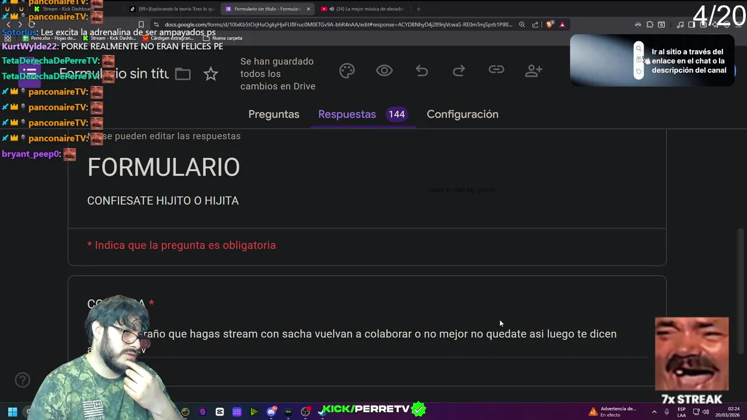The image size is (747, 420).
Task: Open the help question-mark button
Action: [x=22, y=380]
